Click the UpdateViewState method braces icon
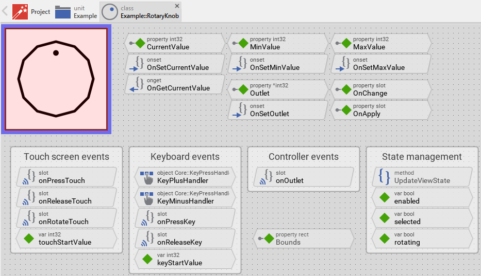This screenshot has height=276, width=481. [384, 177]
